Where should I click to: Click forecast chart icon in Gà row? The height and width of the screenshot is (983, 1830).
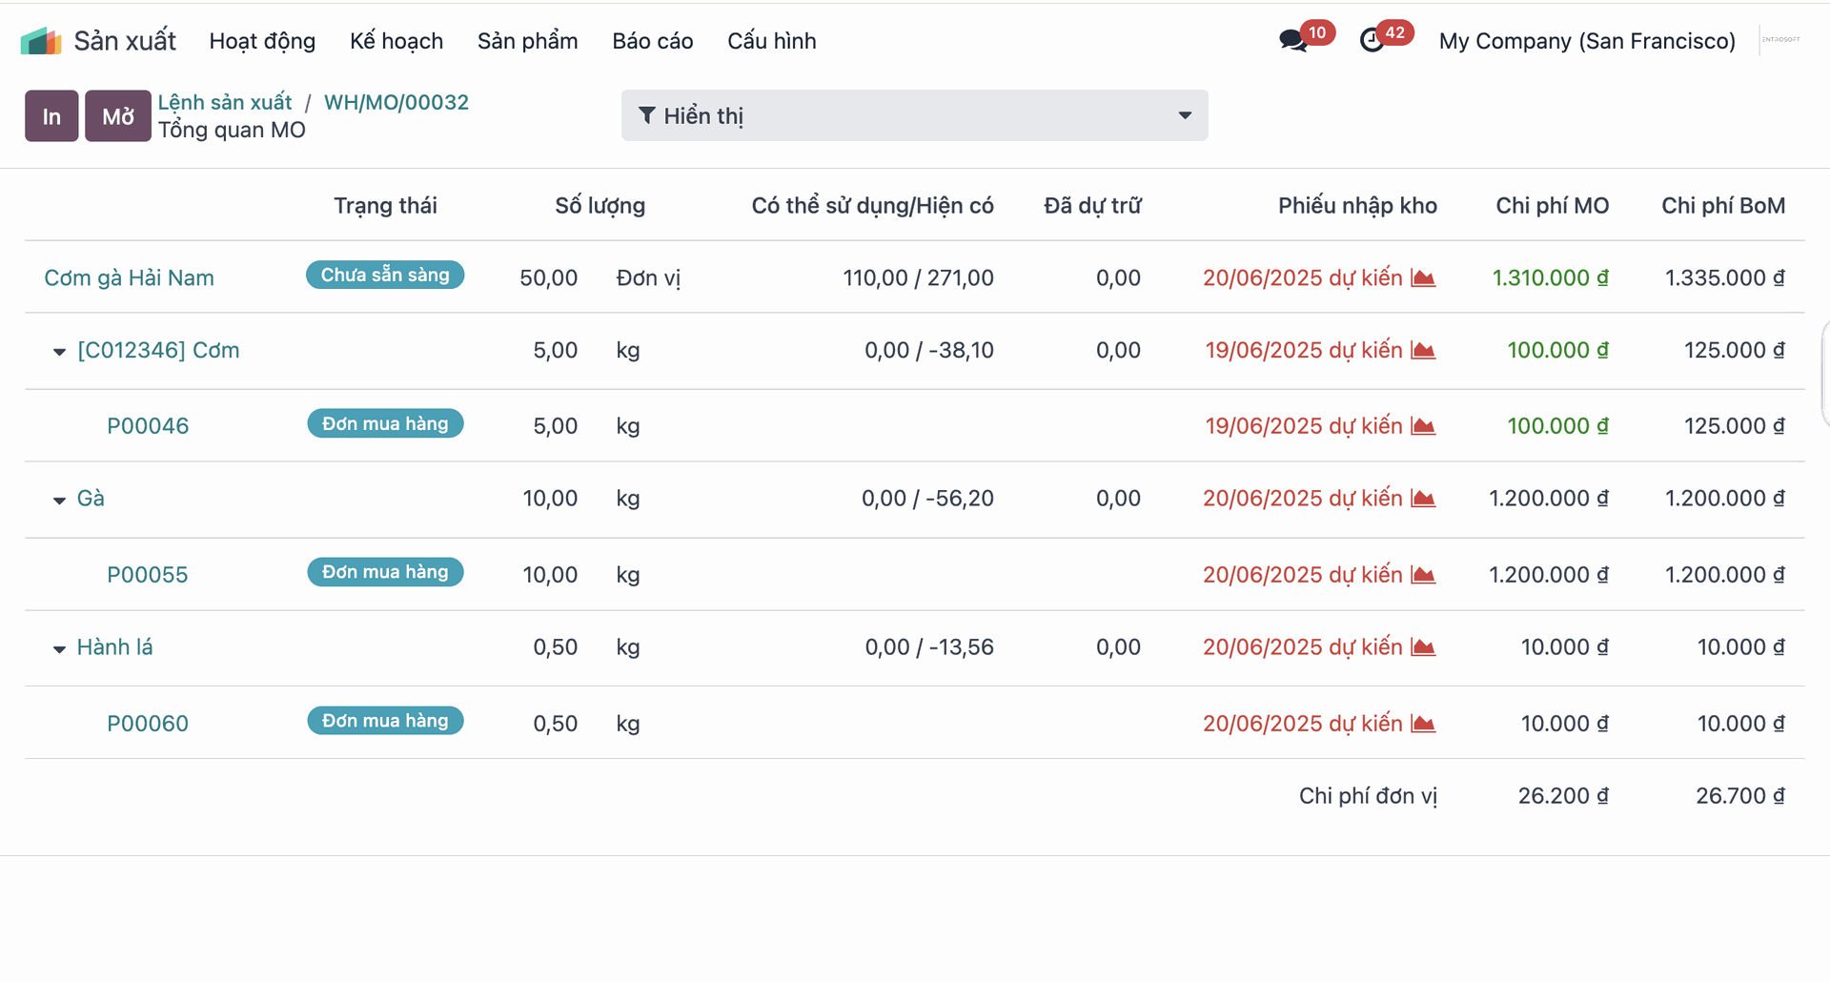(1423, 499)
